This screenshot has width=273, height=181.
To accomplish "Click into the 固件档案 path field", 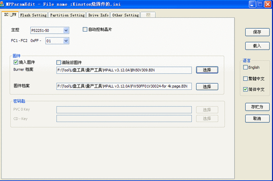I will coord(124,86).
